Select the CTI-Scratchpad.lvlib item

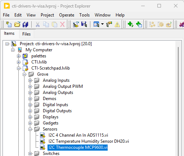[50, 68]
